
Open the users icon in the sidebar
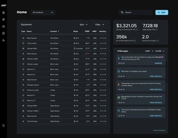click(4, 26)
